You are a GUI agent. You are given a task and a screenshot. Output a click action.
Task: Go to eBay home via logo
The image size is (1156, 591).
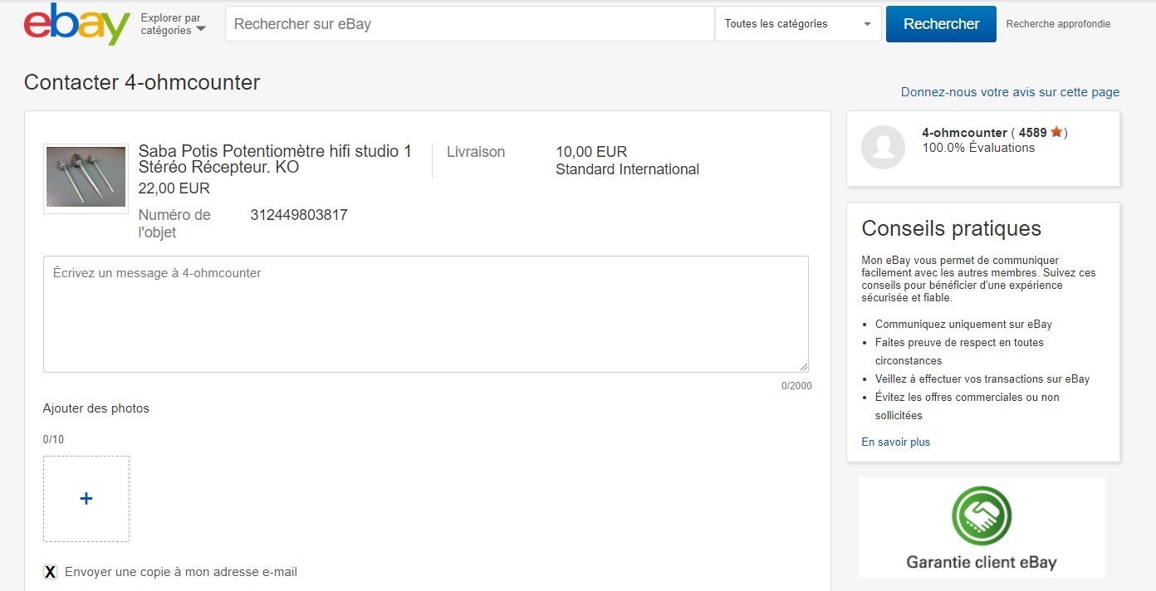[77, 24]
